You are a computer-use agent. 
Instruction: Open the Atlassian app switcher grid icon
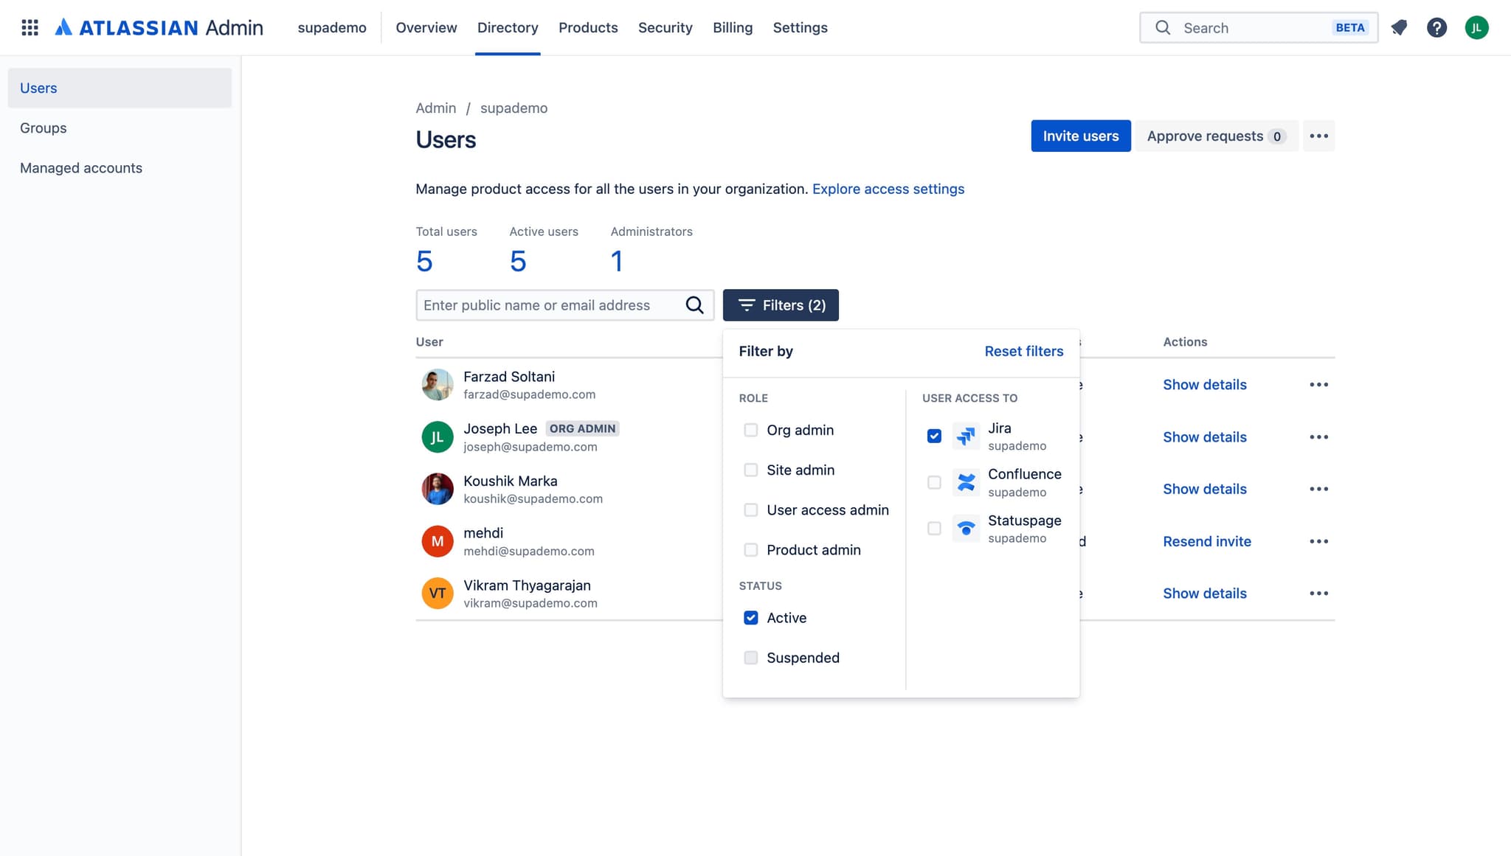click(x=30, y=27)
